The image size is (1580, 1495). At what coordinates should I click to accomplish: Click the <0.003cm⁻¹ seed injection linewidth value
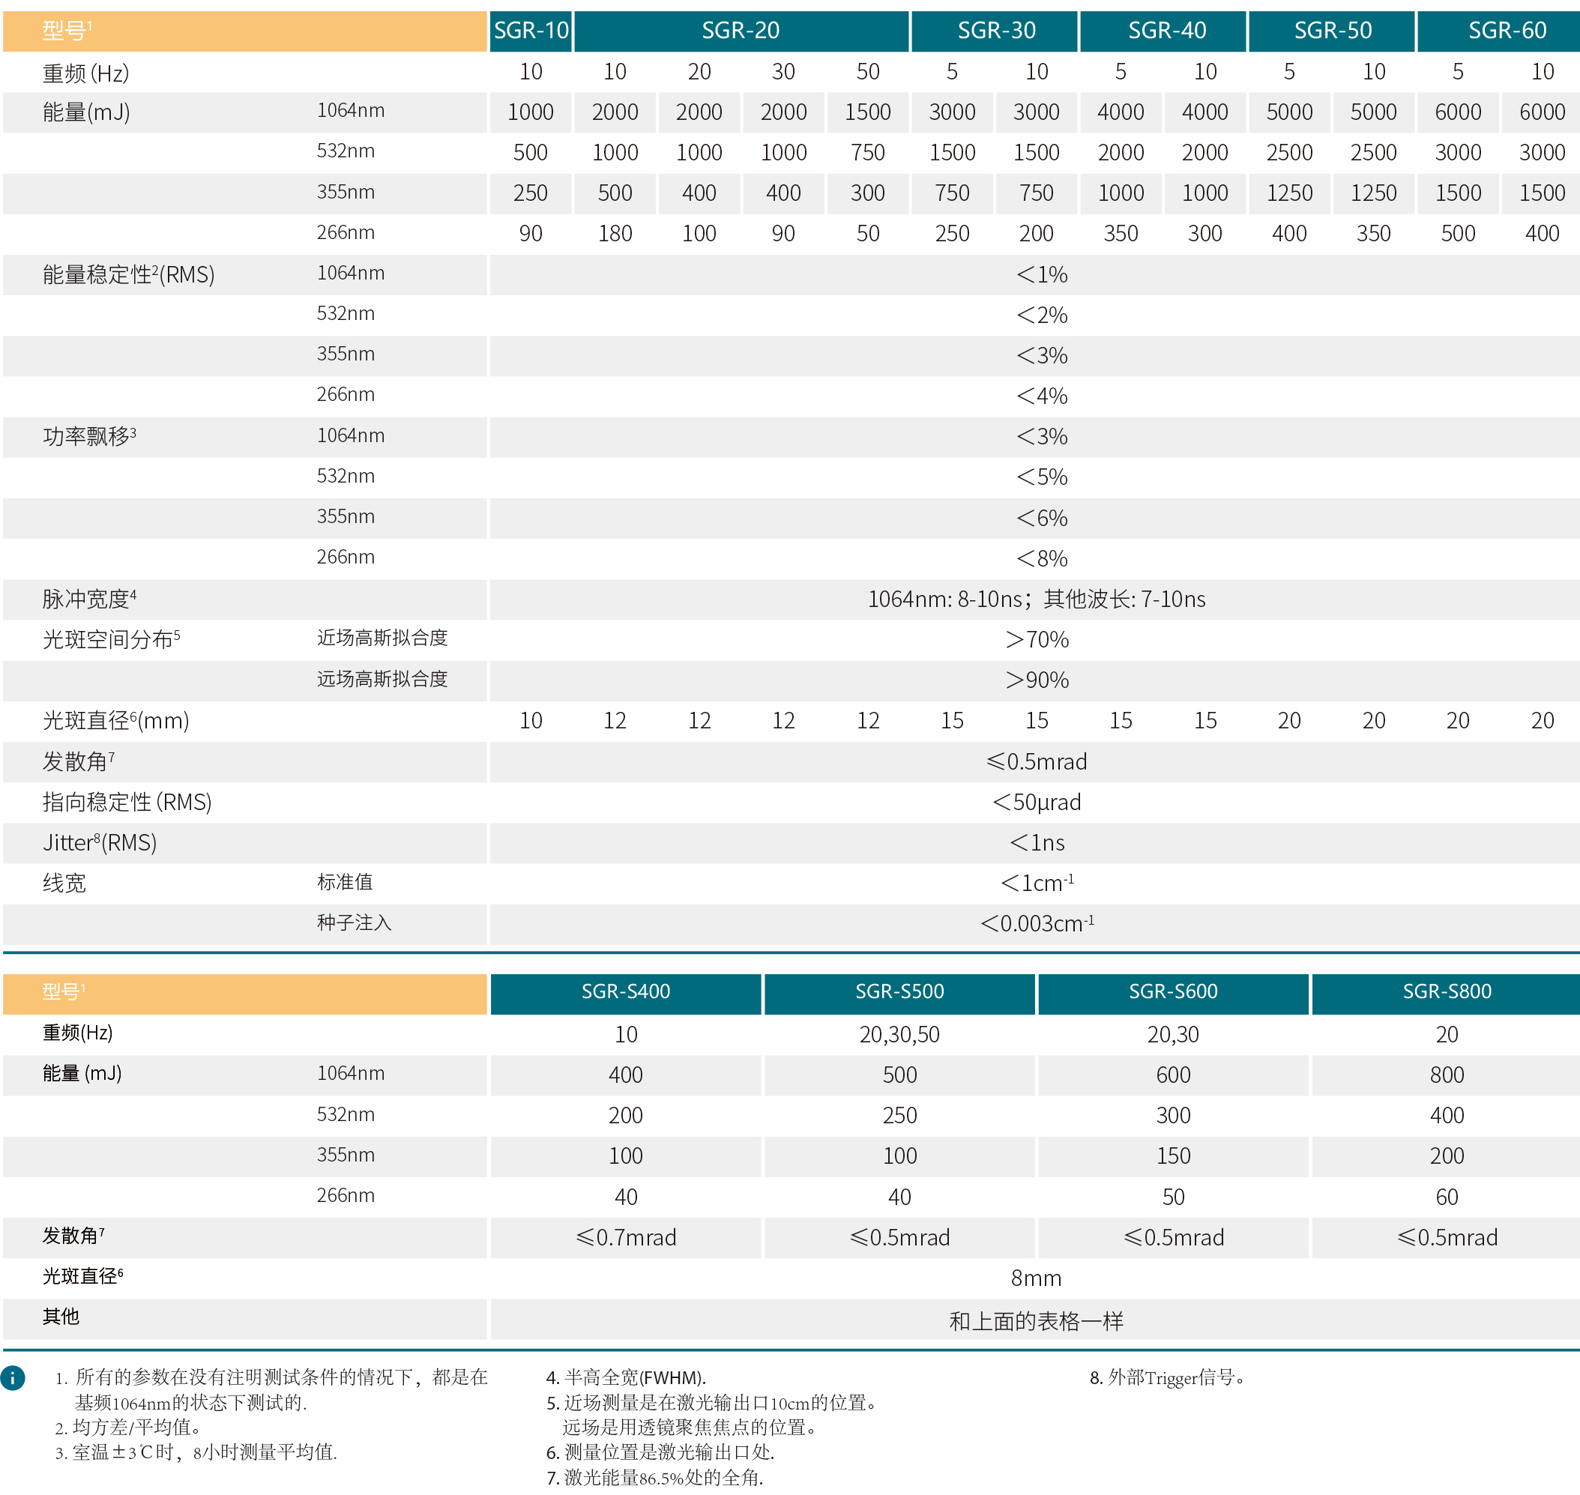pyautogui.click(x=1037, y=924)
